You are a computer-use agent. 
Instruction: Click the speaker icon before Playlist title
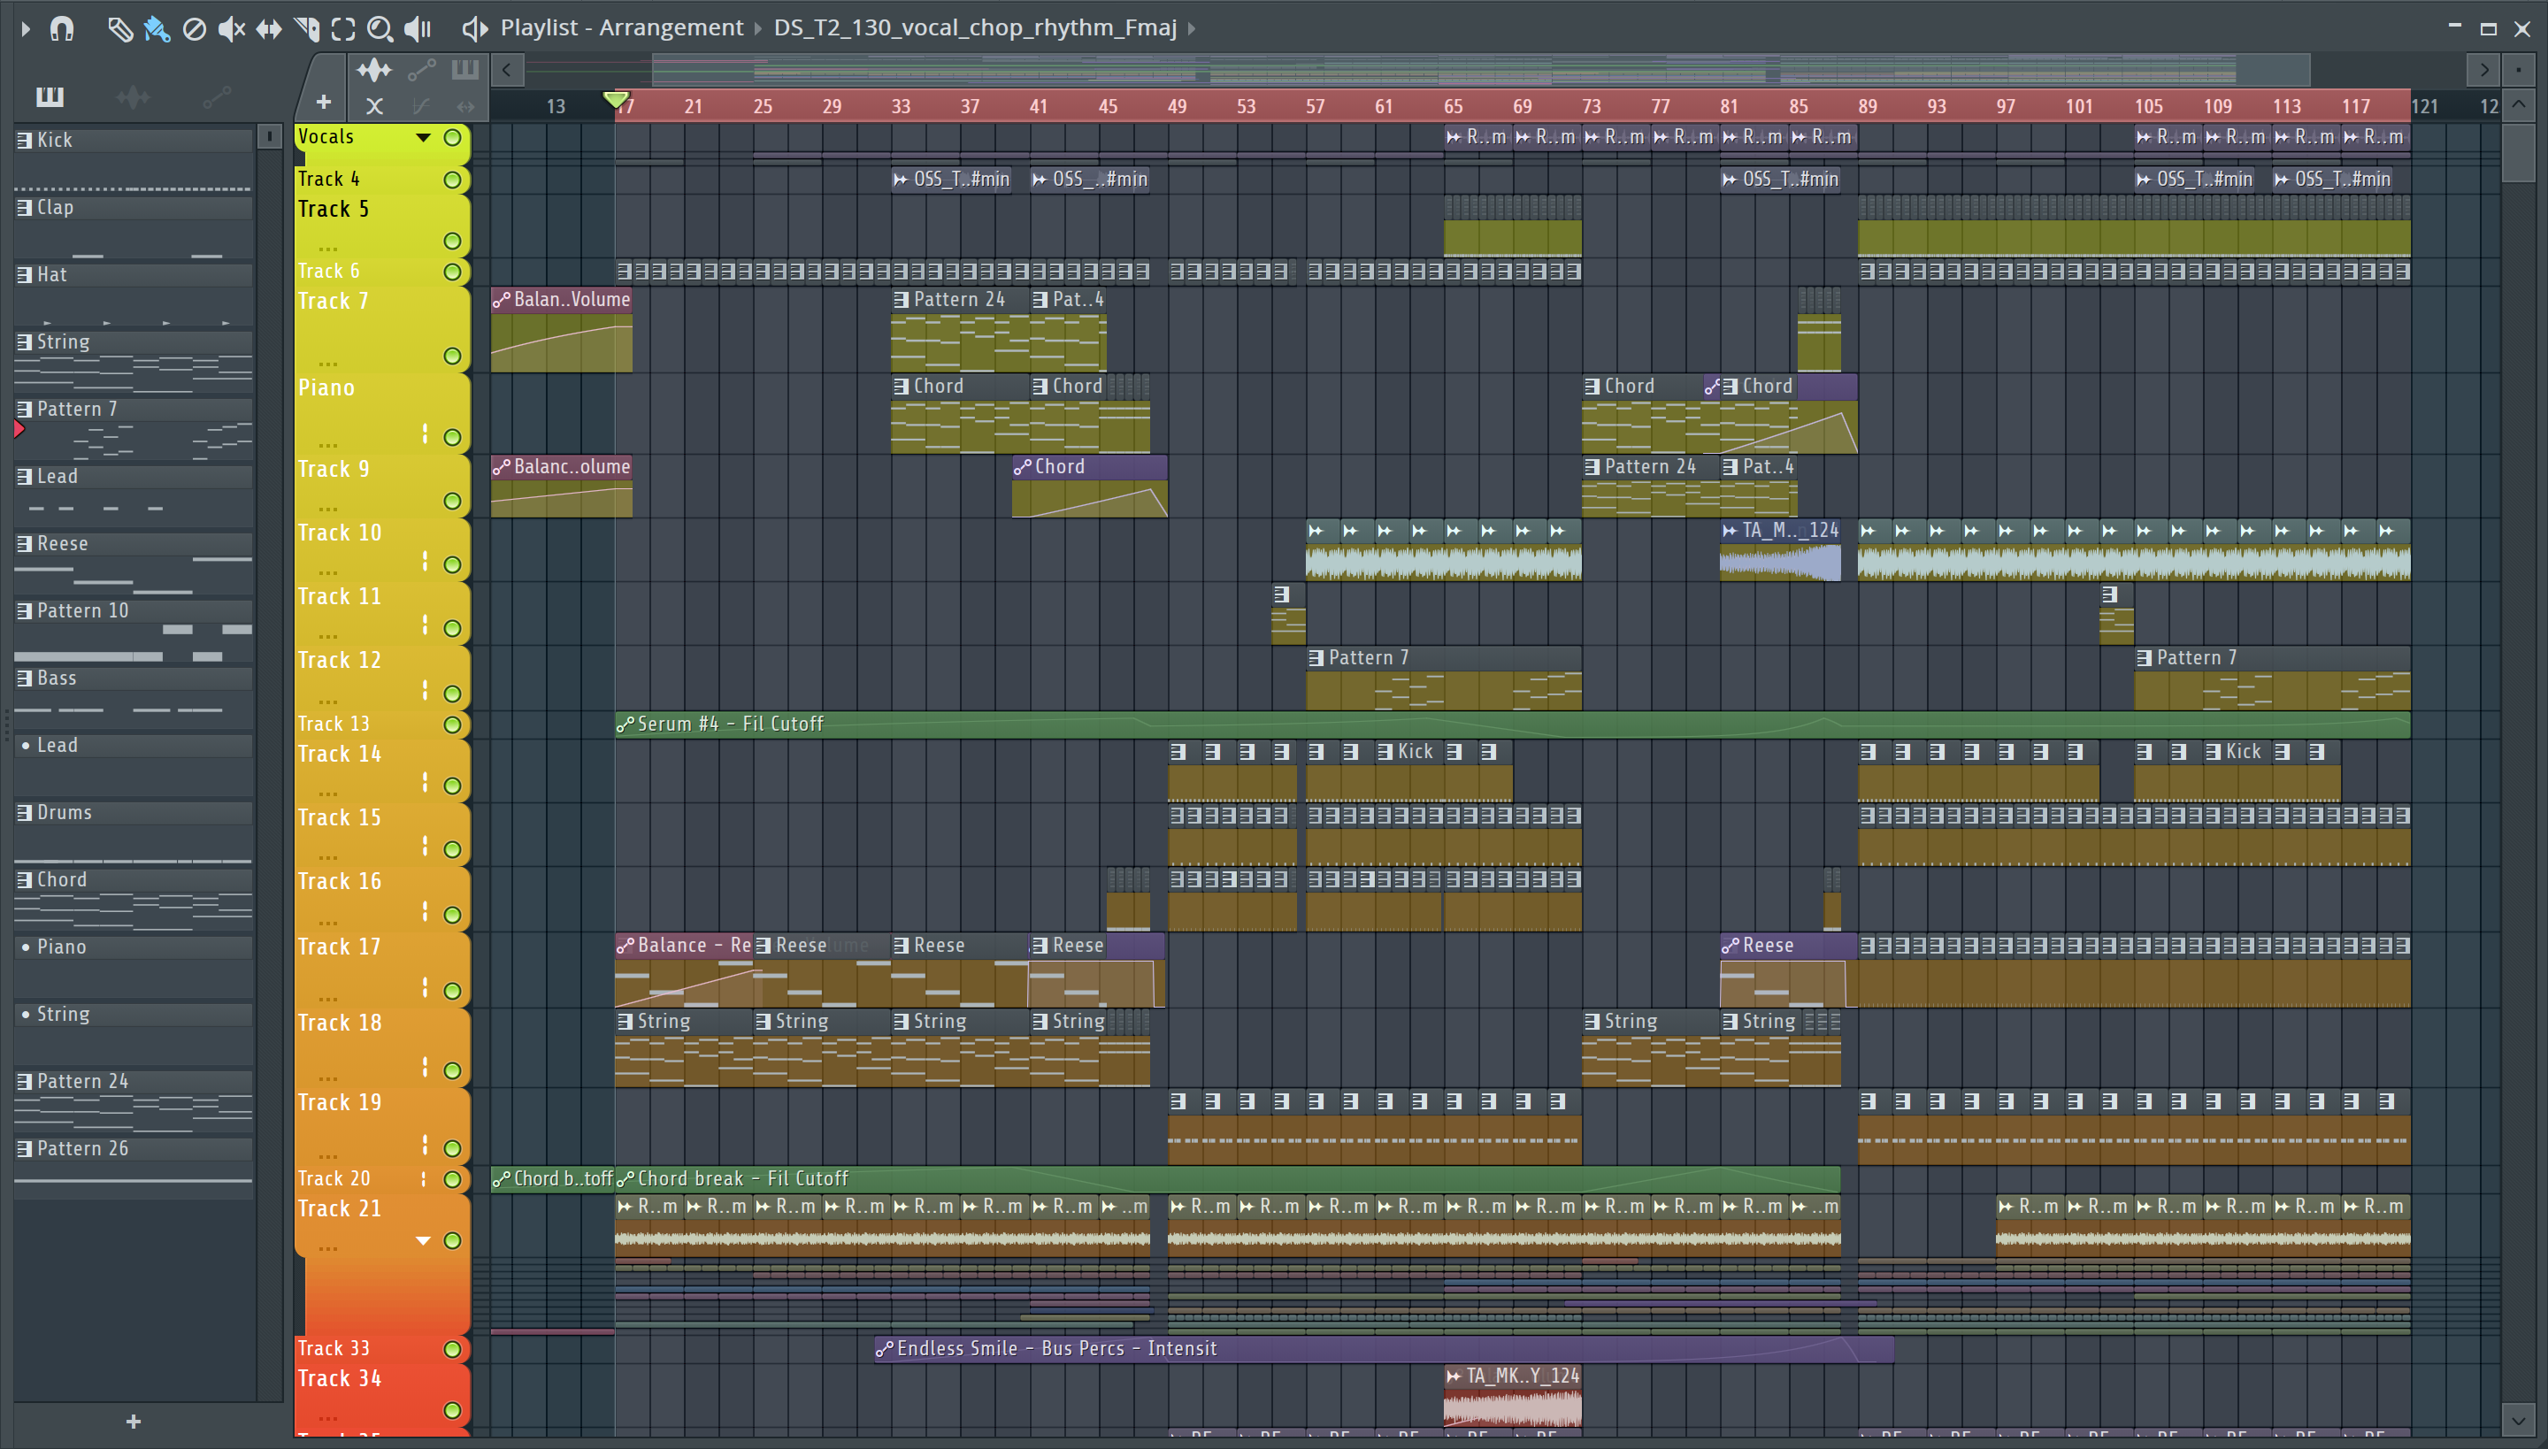(475, 29)
